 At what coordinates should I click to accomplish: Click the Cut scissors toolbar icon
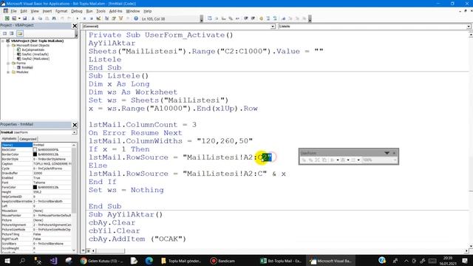pyautogui.click(x=33, y=18)
